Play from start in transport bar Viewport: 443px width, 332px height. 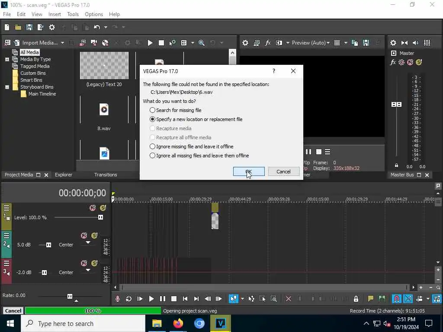[140, 299]
